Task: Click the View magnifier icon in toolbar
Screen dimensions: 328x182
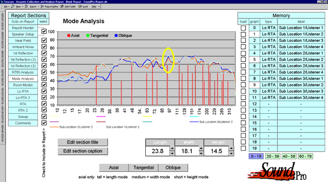Action: point(13,7)
